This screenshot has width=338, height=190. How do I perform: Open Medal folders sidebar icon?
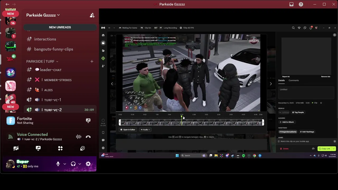pos(103,50)
